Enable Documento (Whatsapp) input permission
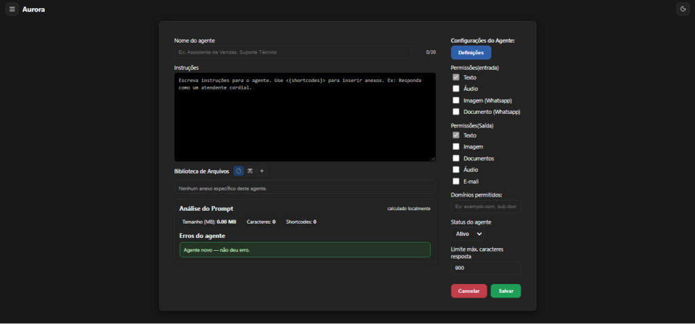 tap(456, 112)
